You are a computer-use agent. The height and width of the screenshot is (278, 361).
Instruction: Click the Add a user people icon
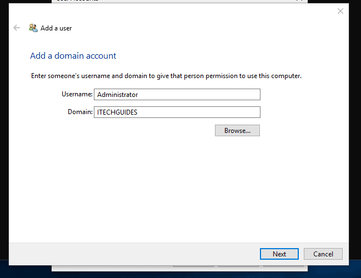pos(33,28)
